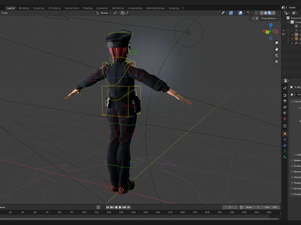Select the highlighted armature in outliner
The height and width of the screenshot is (225, 301).
pos(297,34)
